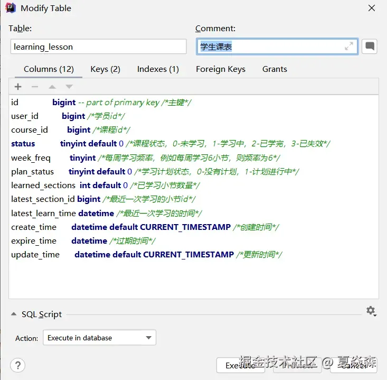
Task: Select the plan_status column row
Action: tap(193, 171)
